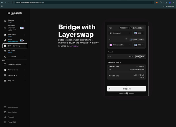Click the widget vertical scrollbar
Screen dimensions: 176x127
149,61
